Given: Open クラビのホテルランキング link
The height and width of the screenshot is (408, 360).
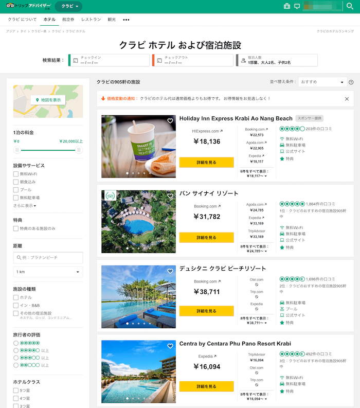Looking at the screenshot, I should click(335, 31).
